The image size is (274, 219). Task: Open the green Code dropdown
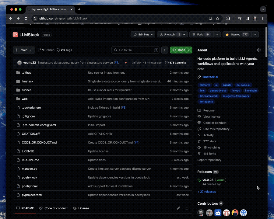coord(181,50)
